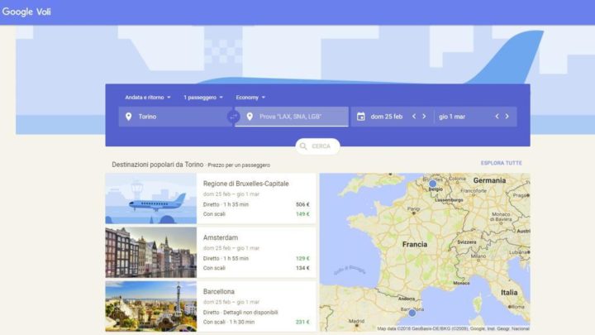Click the CERCA search button
Image resolution: width=595 pixels, height=335 pixels.
(317, 146)
